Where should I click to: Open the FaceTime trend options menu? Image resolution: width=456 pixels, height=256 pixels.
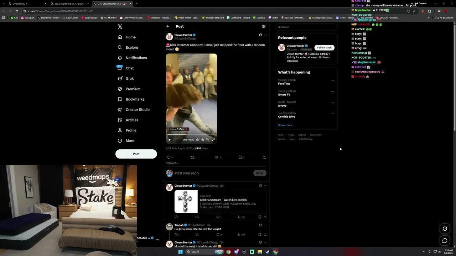[x=333, y=80]
